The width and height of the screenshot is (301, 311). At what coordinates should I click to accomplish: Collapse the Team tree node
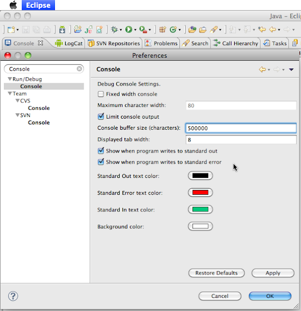(x=10, y=93)
